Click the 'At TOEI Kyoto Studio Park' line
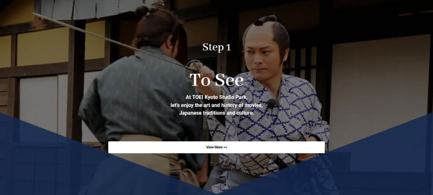Image resolution: width=433 pixels, height=195 pixels. [x=216, y=97]
